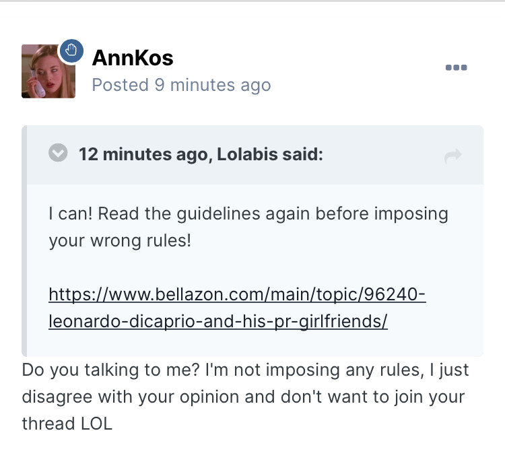Image resolution: width=505 pixels, height=470 pixels.
Task: Open the three-dot post options menu
Action: click(456, 67)
